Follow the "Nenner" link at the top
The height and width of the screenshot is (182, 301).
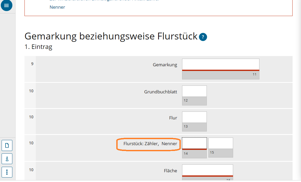57,7
